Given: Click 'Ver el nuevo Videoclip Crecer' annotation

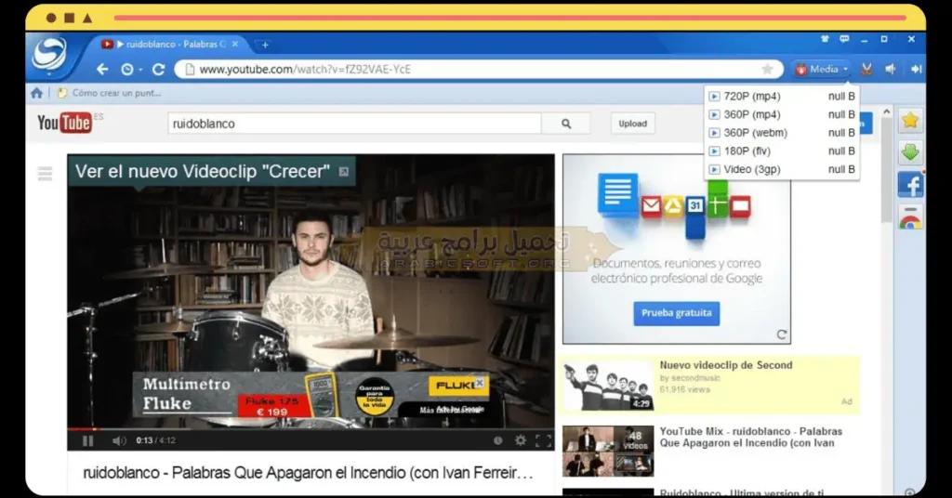Looking at the screenshot, I should [211, 172].
